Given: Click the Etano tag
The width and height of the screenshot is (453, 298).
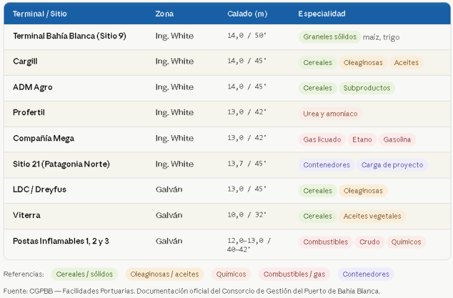Looking at the screenshot, I should [x=362, y=139].
